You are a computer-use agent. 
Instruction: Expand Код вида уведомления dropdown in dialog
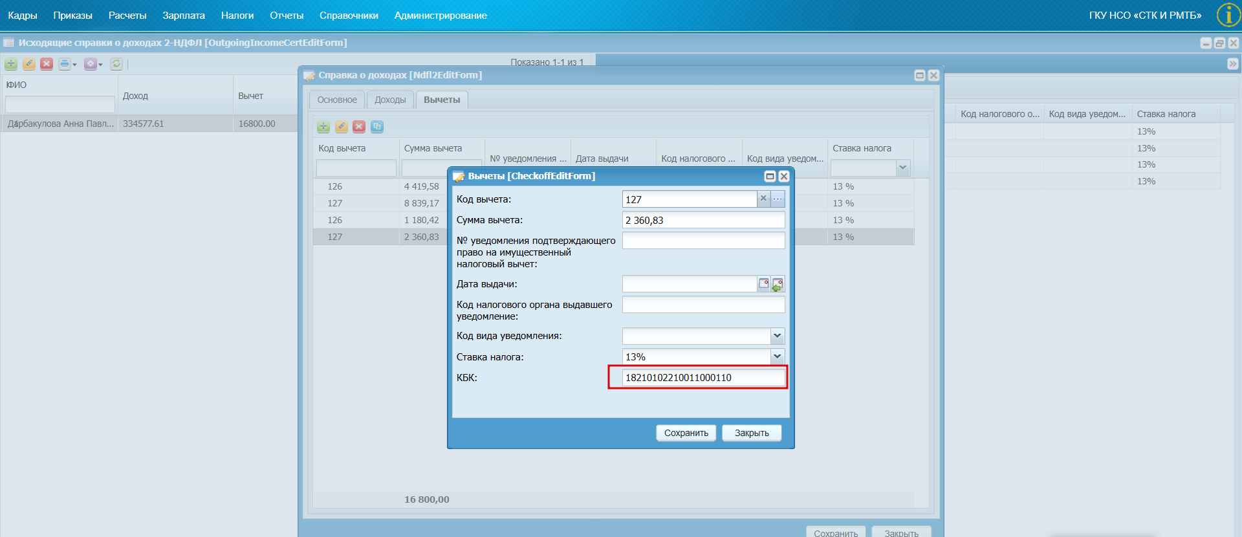tap(778, 336)
